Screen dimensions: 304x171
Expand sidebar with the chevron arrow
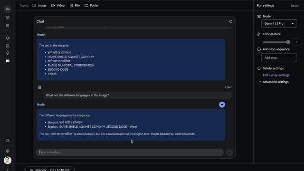[x=8, y=169]
